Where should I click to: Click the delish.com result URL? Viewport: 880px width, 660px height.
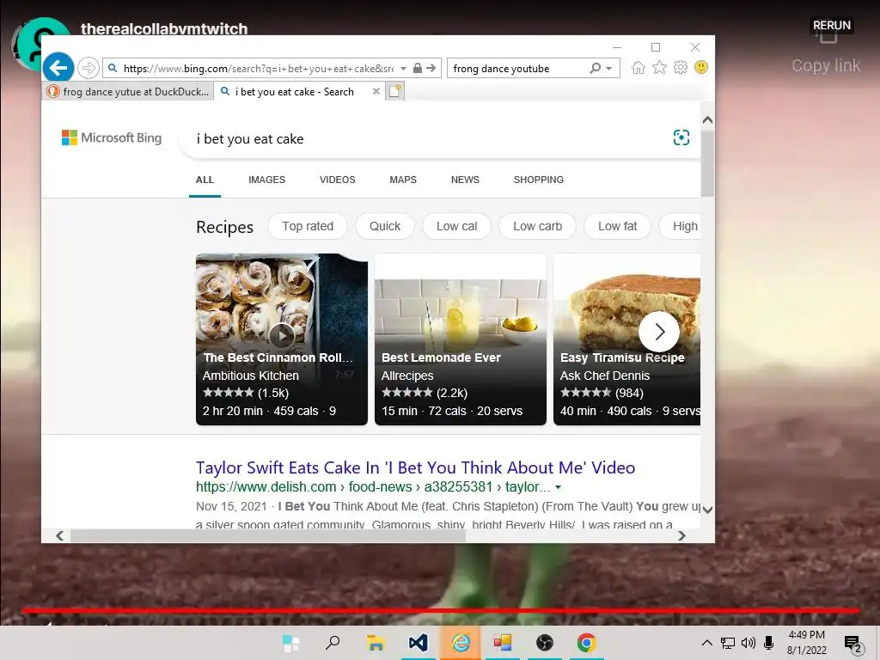click(x=373, y=487)
